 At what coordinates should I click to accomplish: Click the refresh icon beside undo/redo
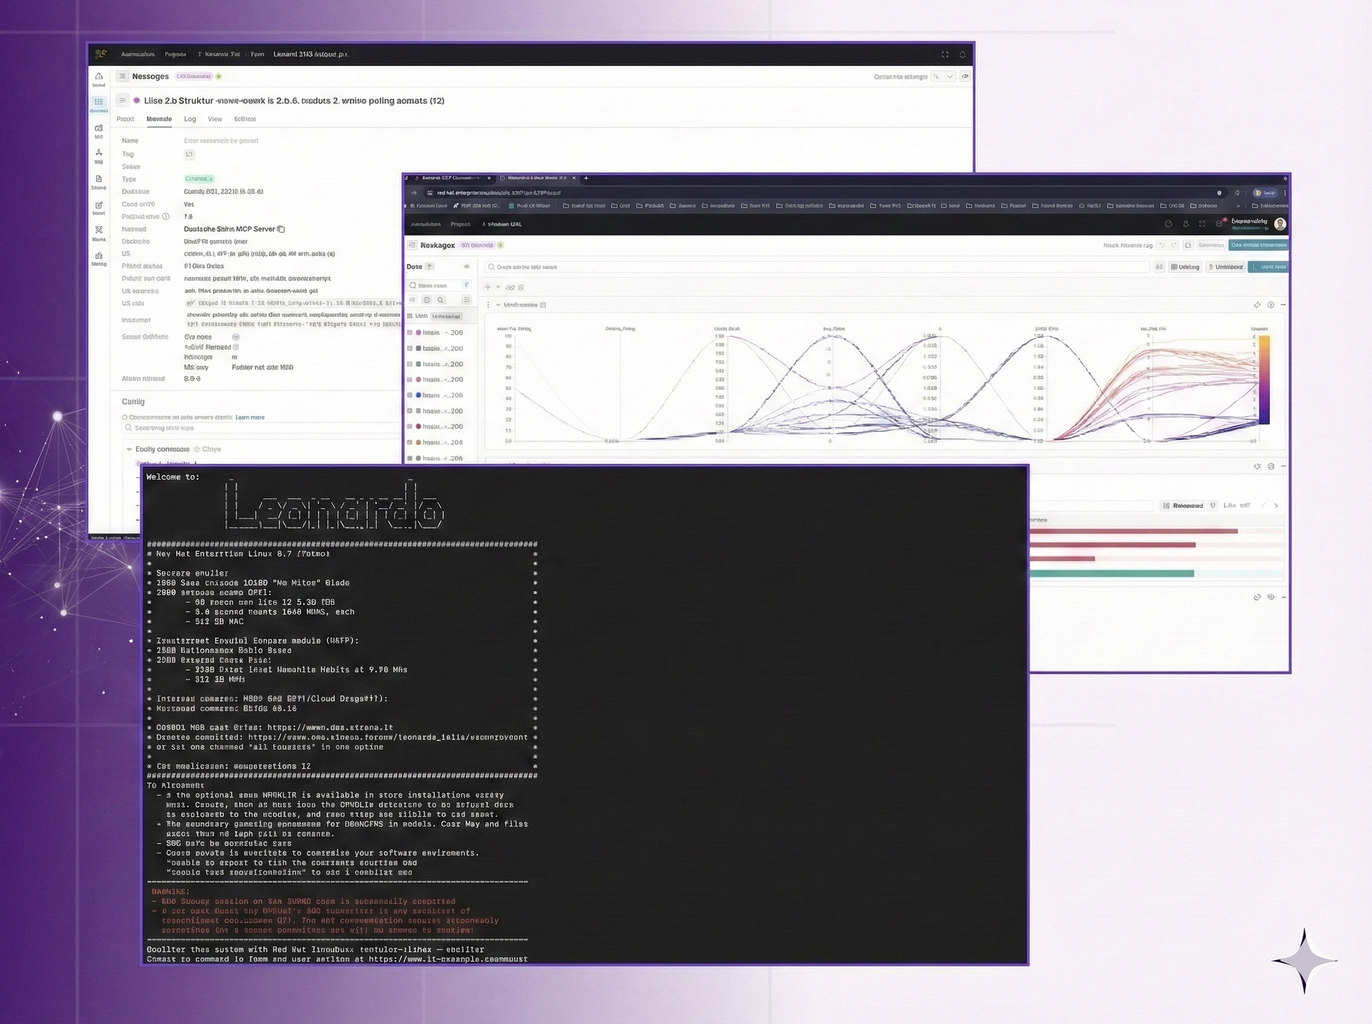point(1188,245)
